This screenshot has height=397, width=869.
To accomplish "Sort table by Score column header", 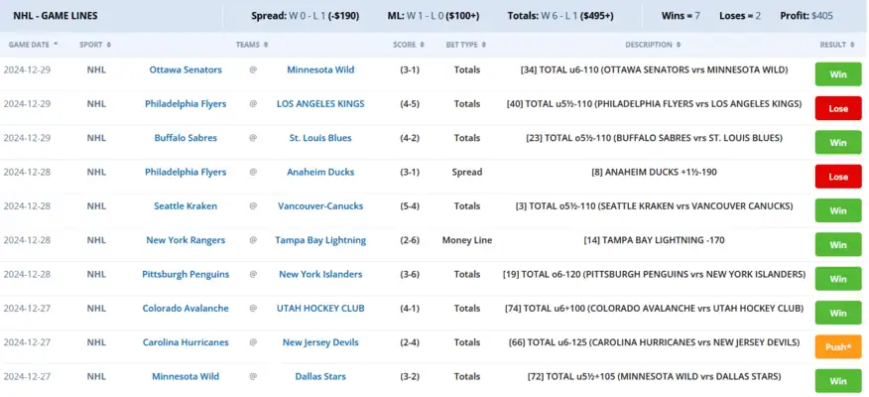I will pyautogui.click(x=409, y=45).
